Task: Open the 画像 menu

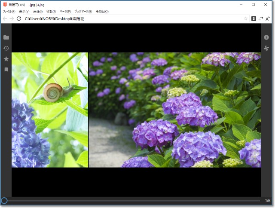Action: 37,12
